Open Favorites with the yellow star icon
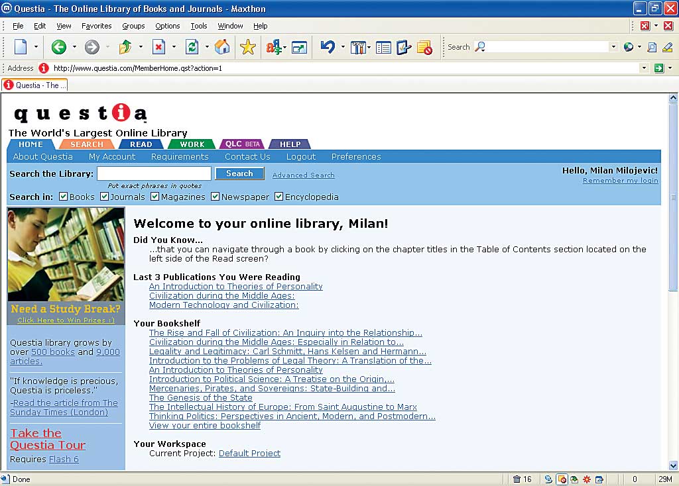Image resolution: width=679 pixels, height=486 pixels. pos(248,47)
